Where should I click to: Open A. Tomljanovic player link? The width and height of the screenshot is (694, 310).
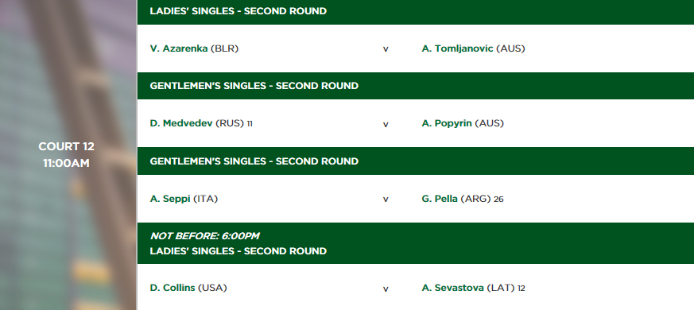457,48
